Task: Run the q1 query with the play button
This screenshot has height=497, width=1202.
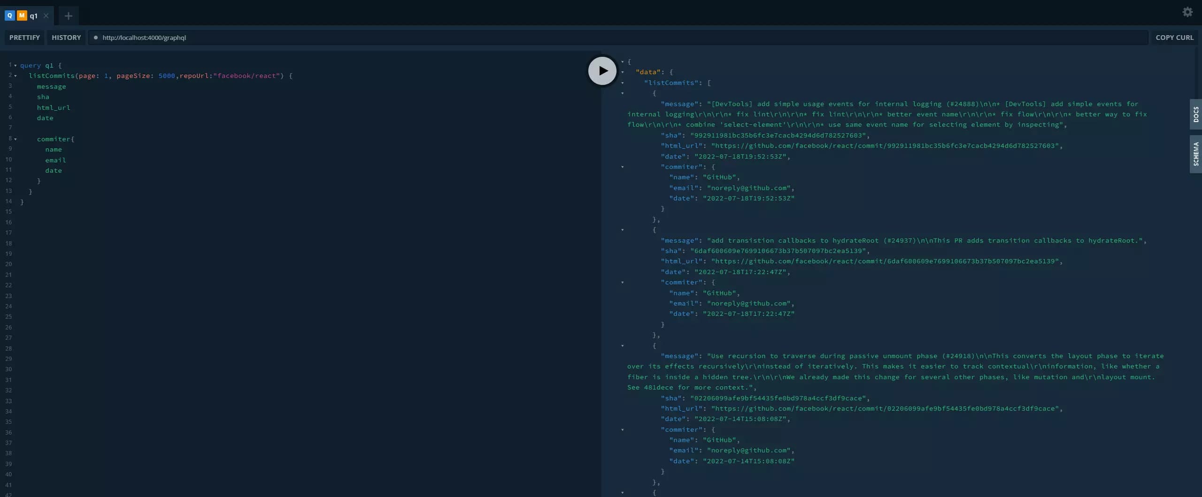Action: [602, 71]
